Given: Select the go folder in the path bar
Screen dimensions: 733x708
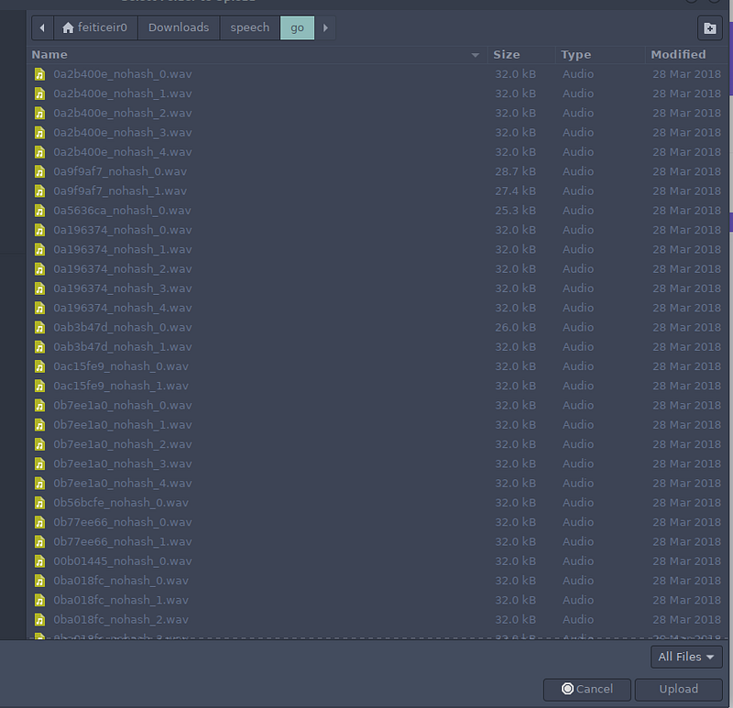Looking at the screenshot, I should click(x=297, y=28).
